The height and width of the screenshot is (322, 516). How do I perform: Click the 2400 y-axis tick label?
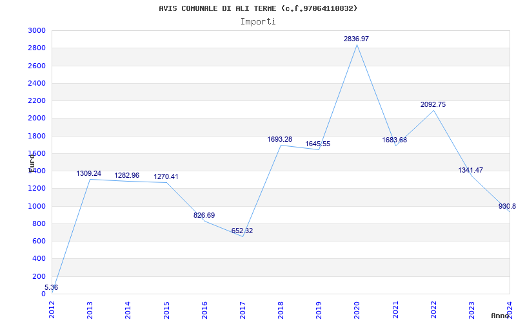37,83
